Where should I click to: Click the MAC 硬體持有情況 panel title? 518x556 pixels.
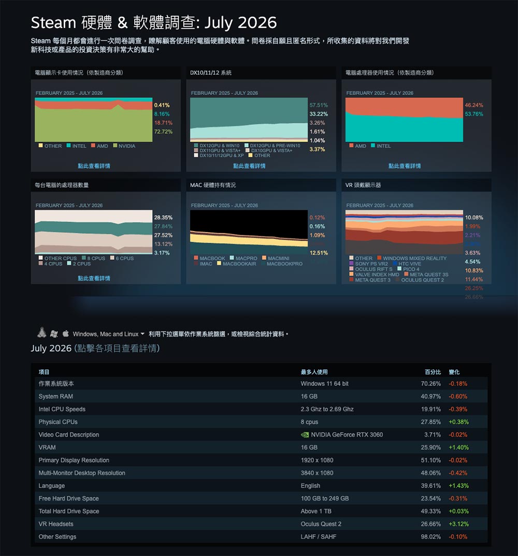click(x=213, y=185)
